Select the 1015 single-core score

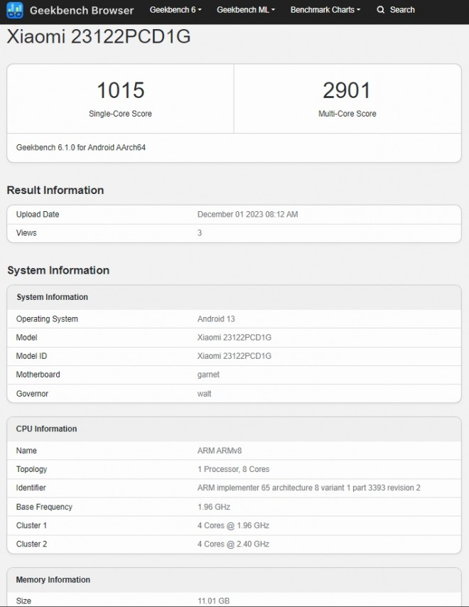click(x=120, y=90)
